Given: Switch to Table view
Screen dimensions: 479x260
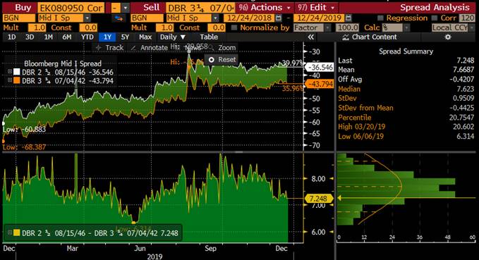Looking at the screenshot, I should tap(209, 37).
